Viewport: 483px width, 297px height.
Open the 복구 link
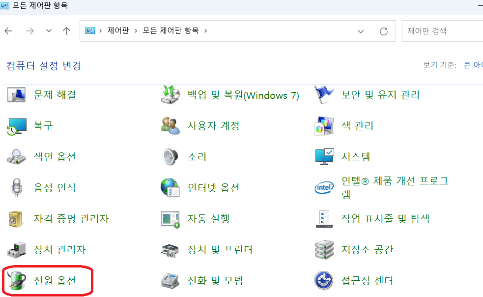tap(43, 126)
